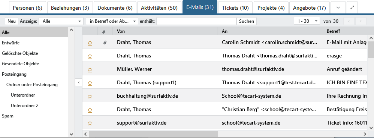Click the expand-to-fullscreen arrows icon beside tabs

click(x=352, y=7)
